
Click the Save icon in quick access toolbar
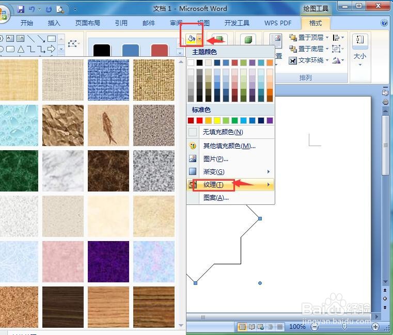[21, 9]
